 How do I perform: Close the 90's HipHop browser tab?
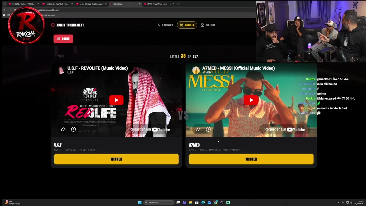coord(38,4)
